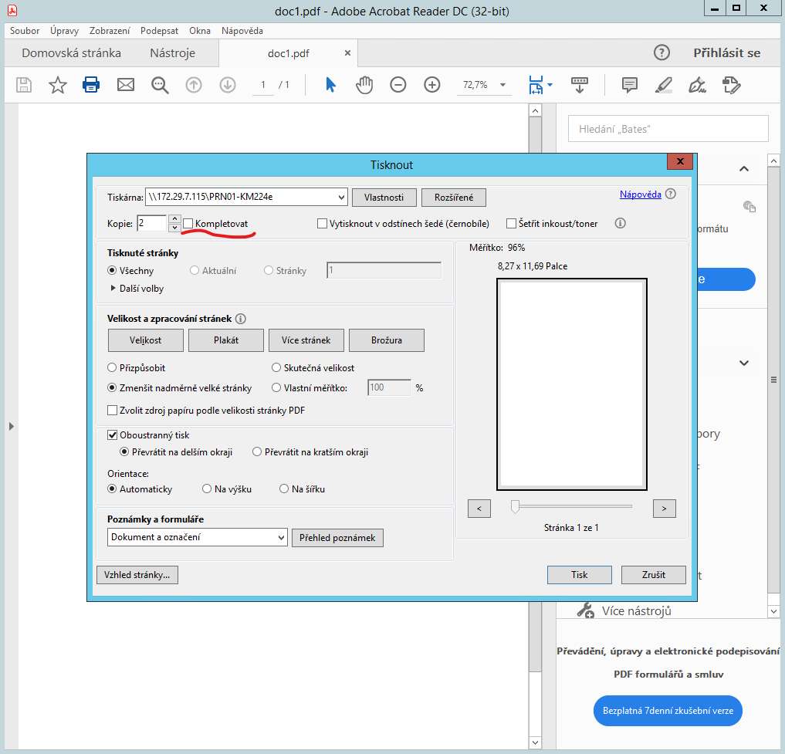Click the stamp tool icon in the toolbar
The height and width of the screenshot is (754, 785).
tap(732, 85)
